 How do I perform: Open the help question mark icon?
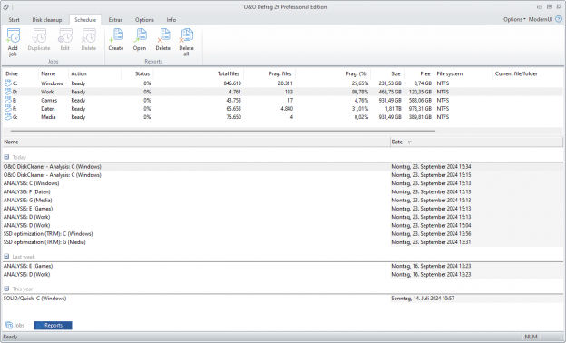point(559,19)
